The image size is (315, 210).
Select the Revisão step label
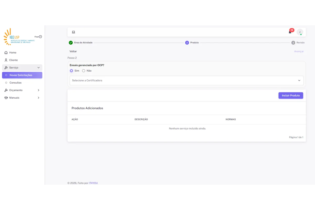(x=301, y=43)
